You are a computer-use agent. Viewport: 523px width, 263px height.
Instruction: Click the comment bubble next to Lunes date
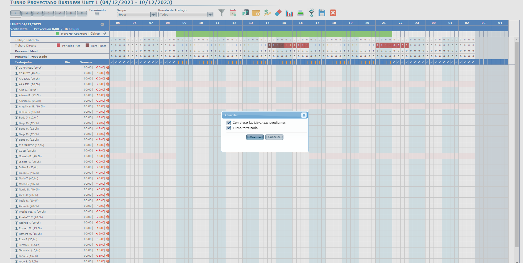102,24
